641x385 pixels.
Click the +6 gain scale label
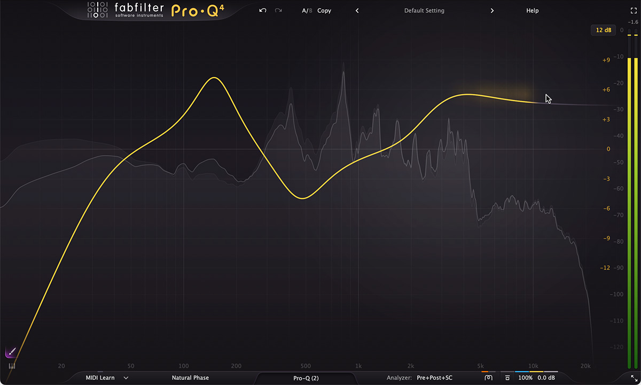pos(606,90)
